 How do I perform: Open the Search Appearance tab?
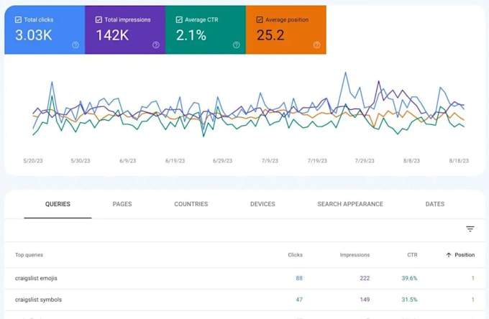tap(350, 204)
